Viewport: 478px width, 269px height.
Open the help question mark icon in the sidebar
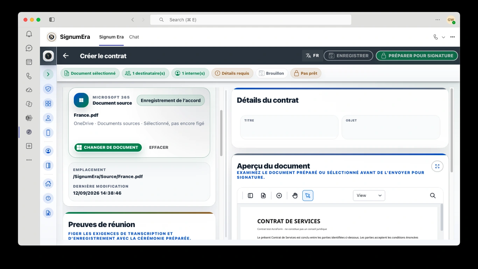tap(48, 198)
